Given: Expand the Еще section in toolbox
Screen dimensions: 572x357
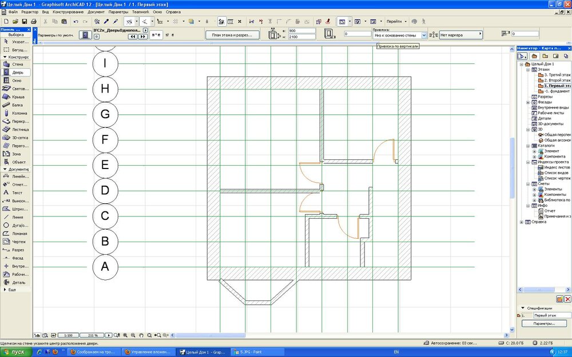Looking at the screenshot, I should (5, 290).
